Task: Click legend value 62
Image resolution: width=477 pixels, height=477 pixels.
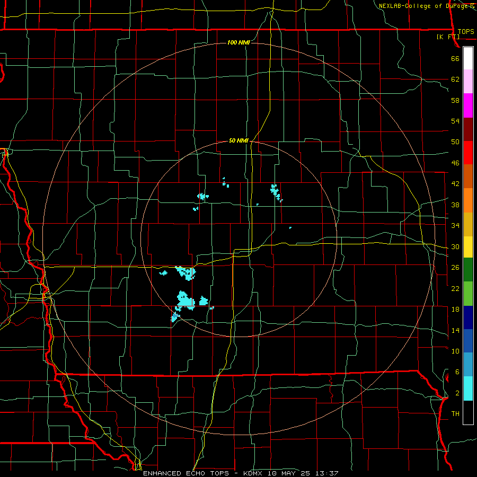Action: (x=455, y=79)
